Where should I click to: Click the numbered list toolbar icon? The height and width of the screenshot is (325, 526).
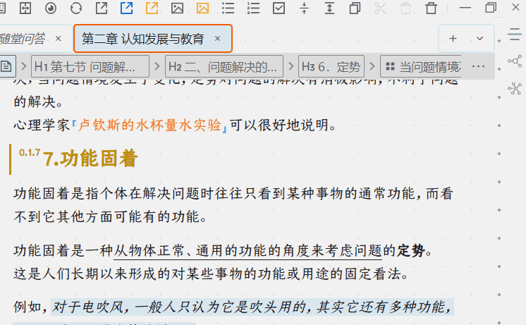[253, 8]
